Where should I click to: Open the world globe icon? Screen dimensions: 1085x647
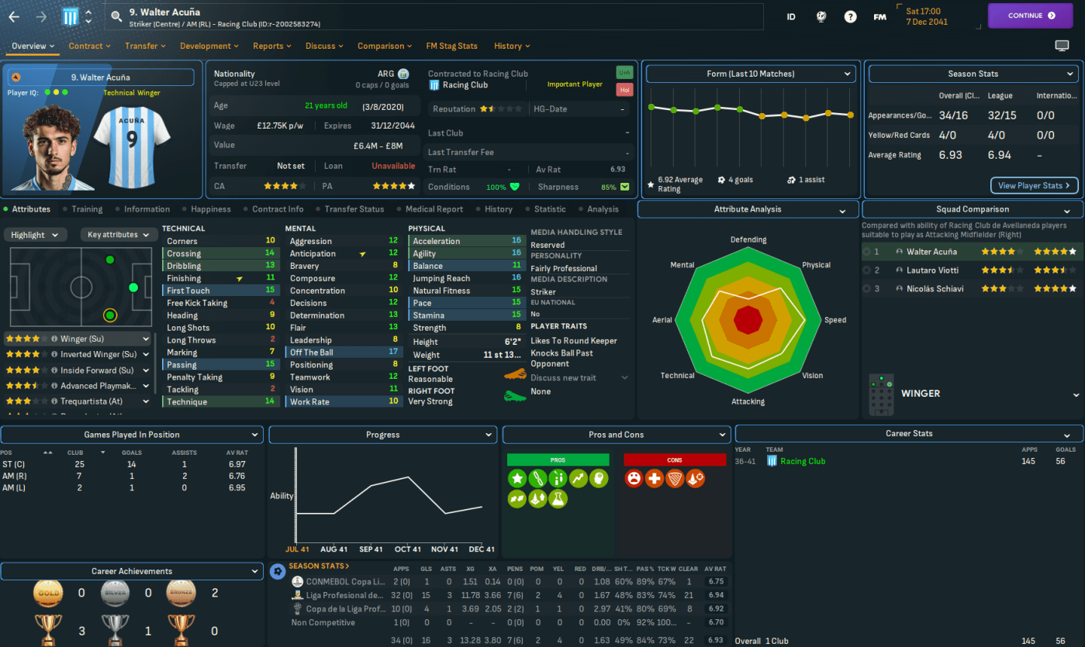click(x=821, y=16)
